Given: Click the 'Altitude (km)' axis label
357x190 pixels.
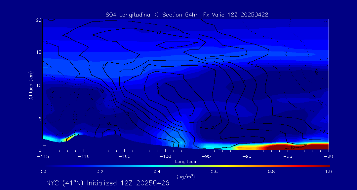Looking at the screenshot, I should click(31, 85).
